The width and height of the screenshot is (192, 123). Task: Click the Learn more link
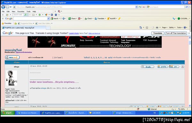point(74,33)
